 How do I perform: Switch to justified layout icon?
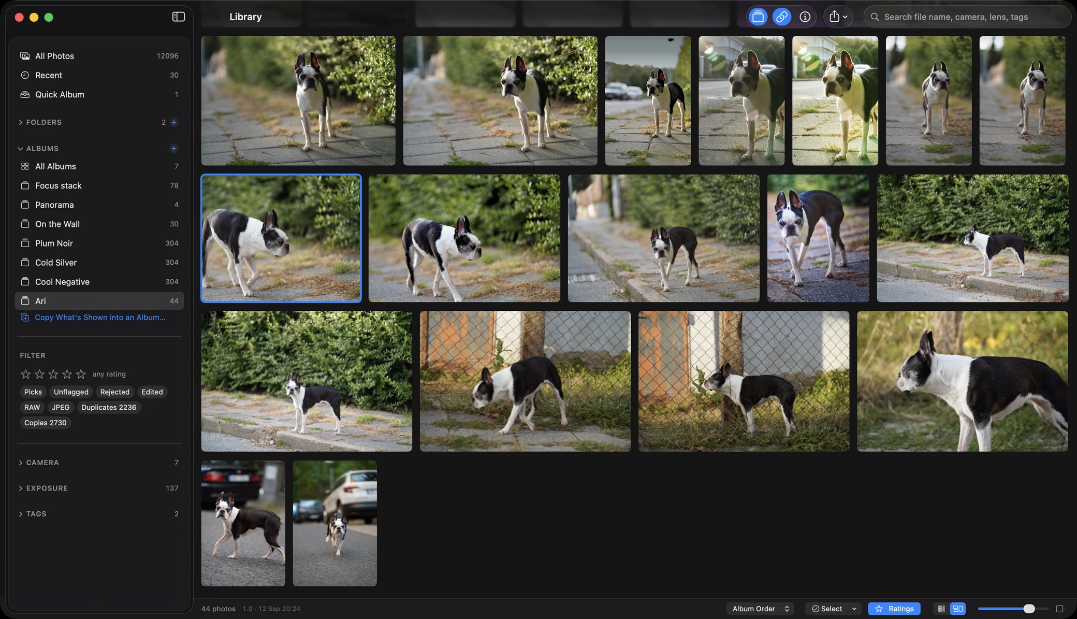click(958, 609)
